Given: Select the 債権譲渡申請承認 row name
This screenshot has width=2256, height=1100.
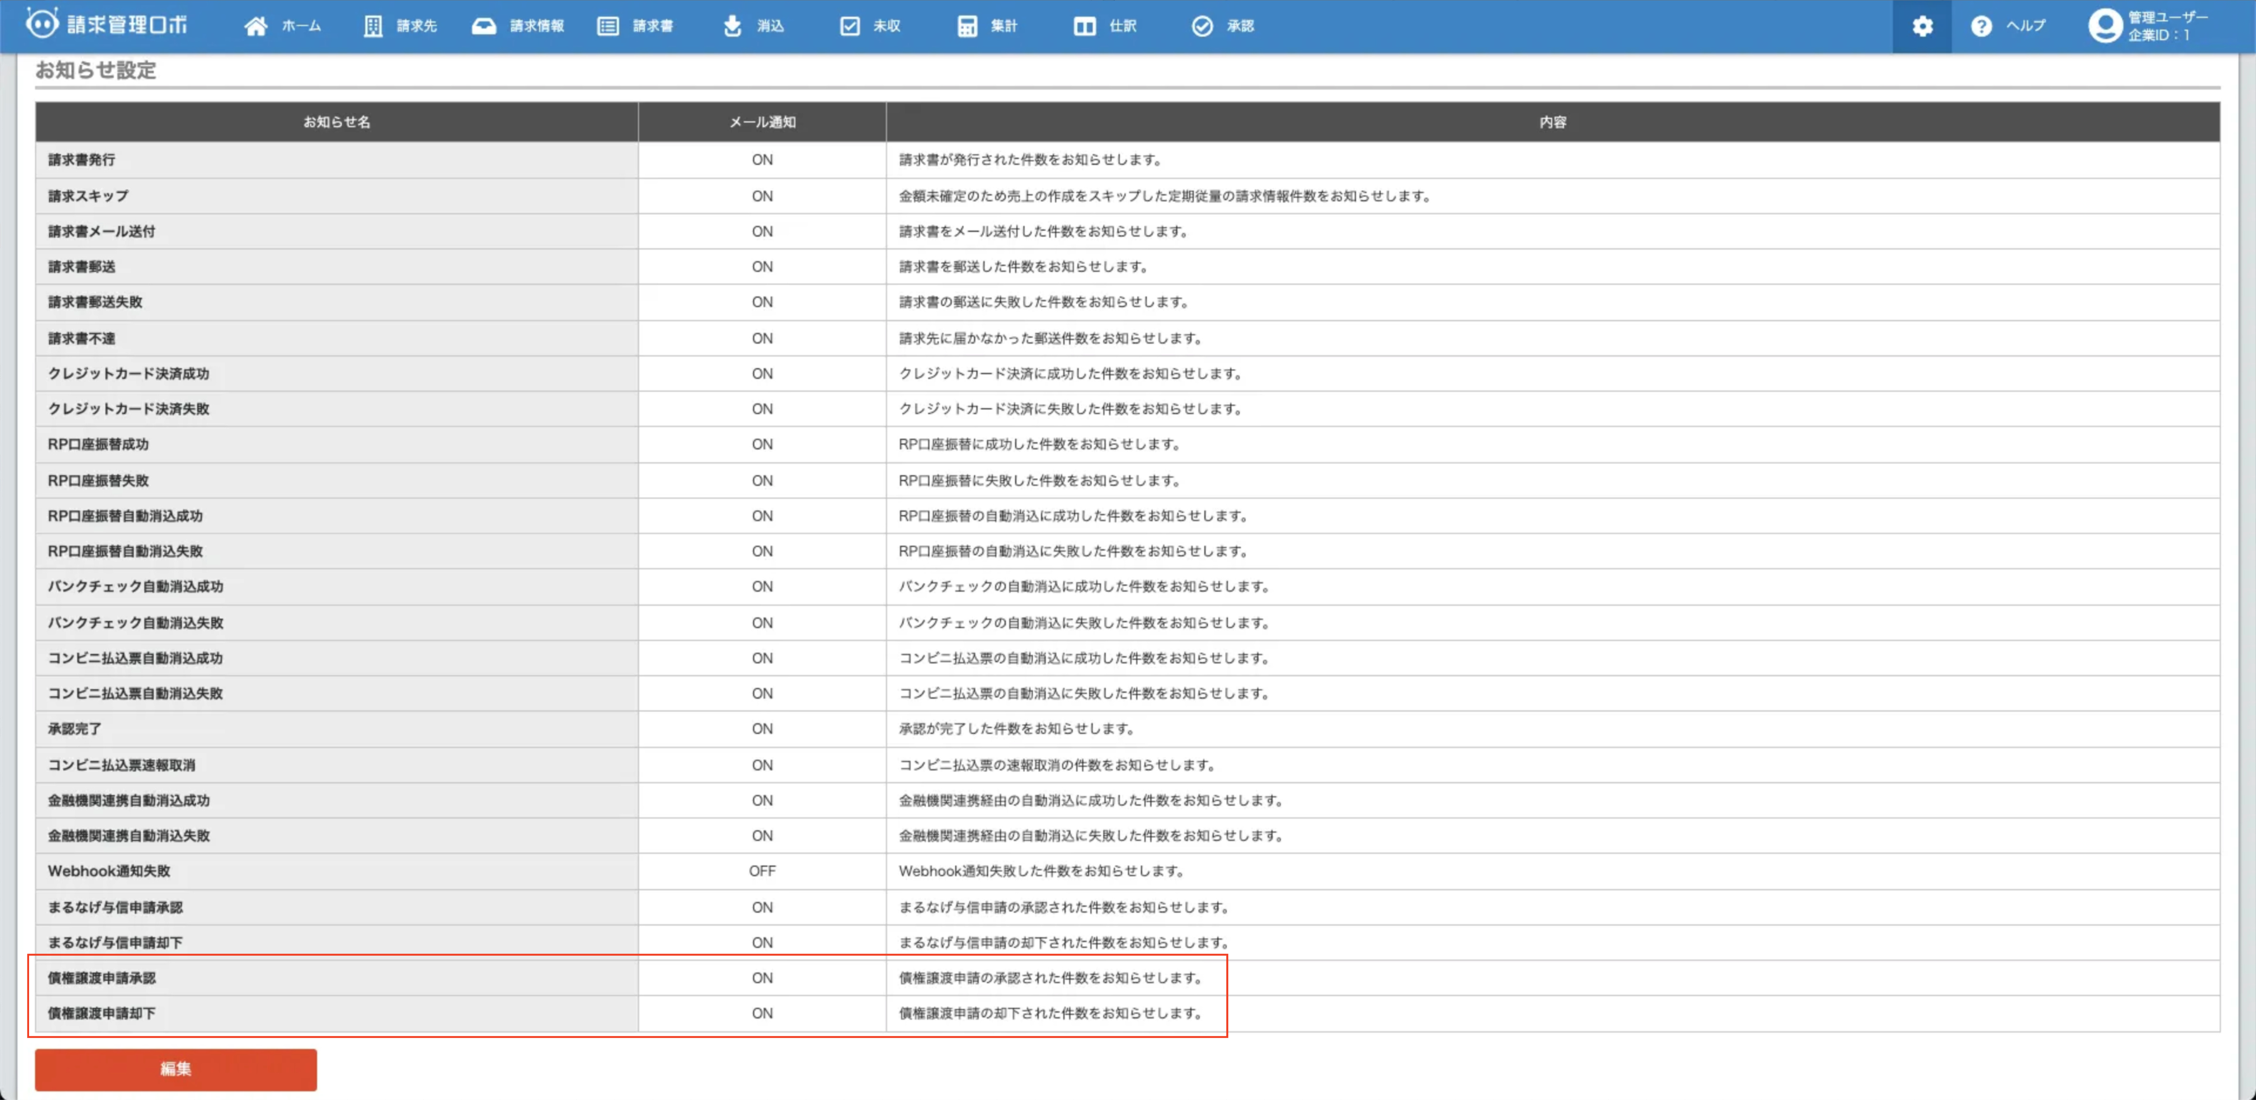Looking at the screenshot, I should tap(101, 978).
